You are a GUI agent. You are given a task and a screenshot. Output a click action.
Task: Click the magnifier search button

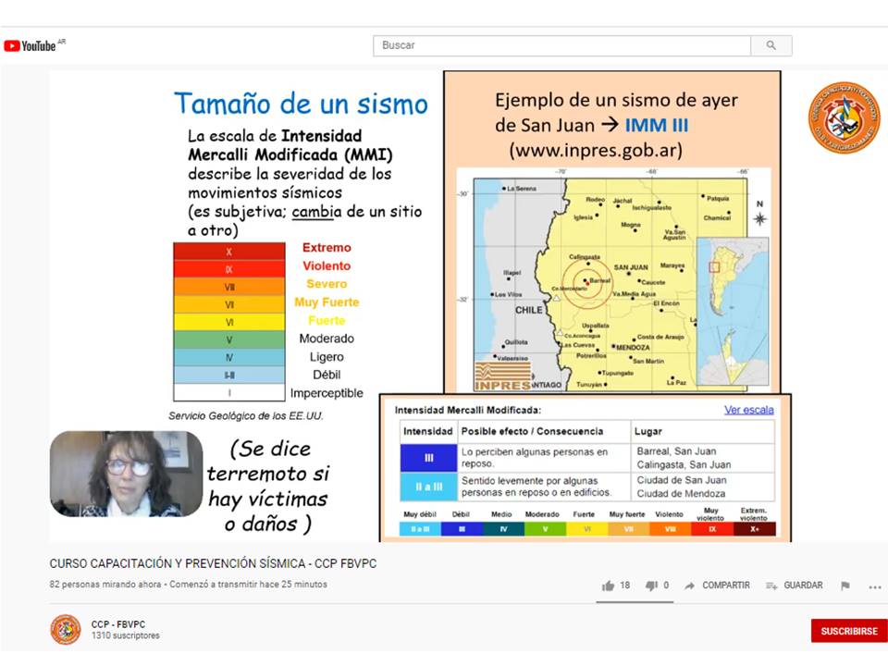pyautogui.click(x=771, y=45)
